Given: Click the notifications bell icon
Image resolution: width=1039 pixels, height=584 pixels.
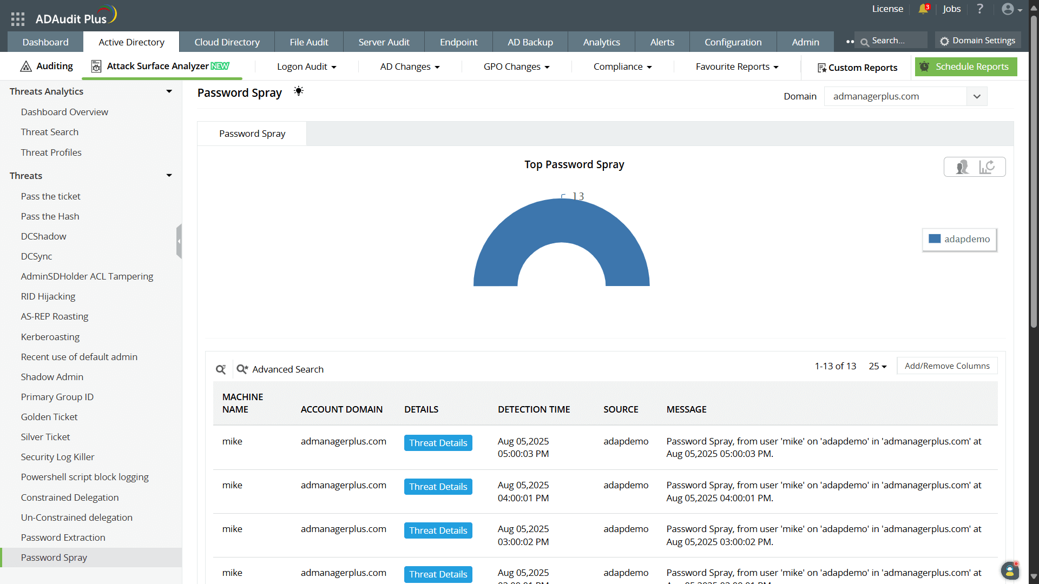Looking at the screenshot, I should [923, 9].
